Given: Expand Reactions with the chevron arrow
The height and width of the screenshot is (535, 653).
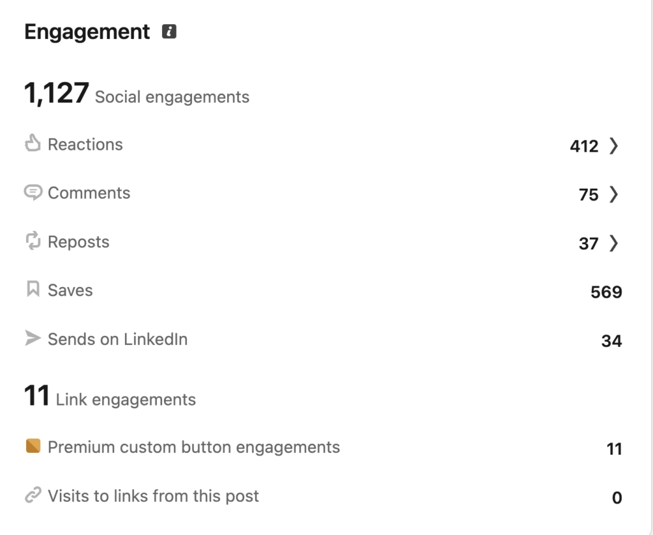Looking at the screenshot, I should tap(613, 146).
